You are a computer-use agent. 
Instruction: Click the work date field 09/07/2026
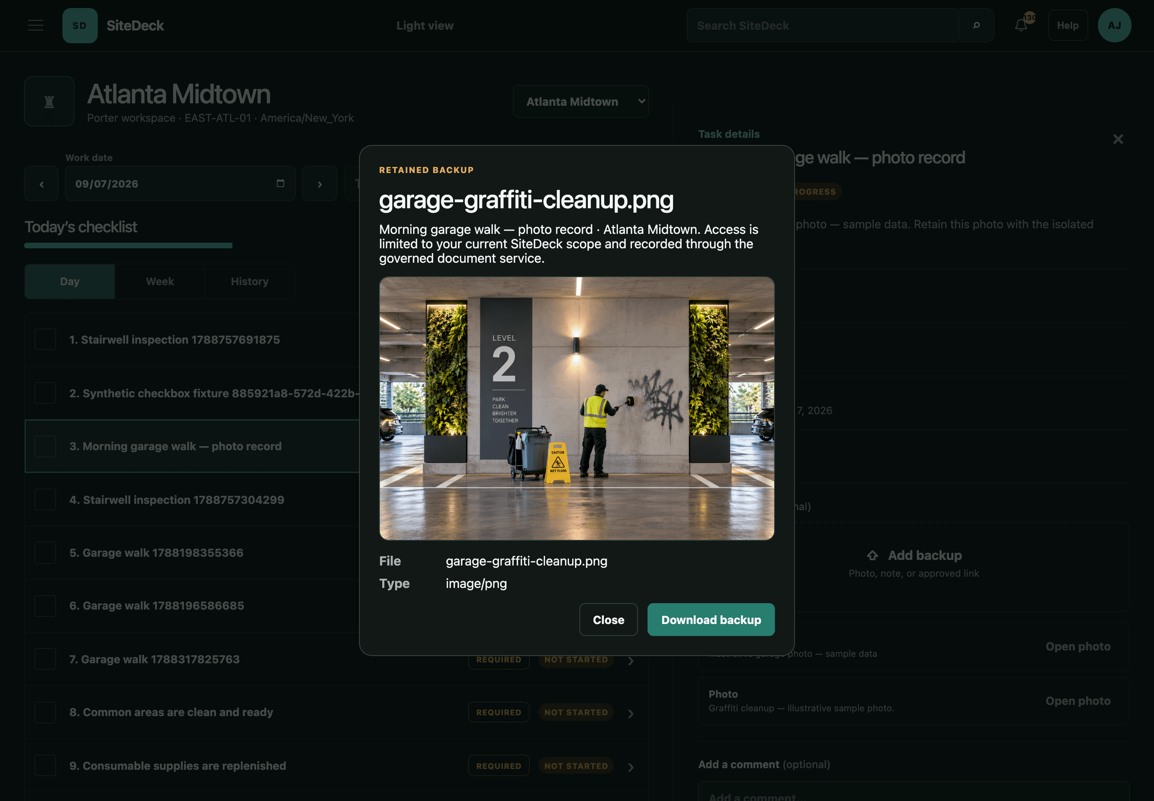tap(180, 184)
